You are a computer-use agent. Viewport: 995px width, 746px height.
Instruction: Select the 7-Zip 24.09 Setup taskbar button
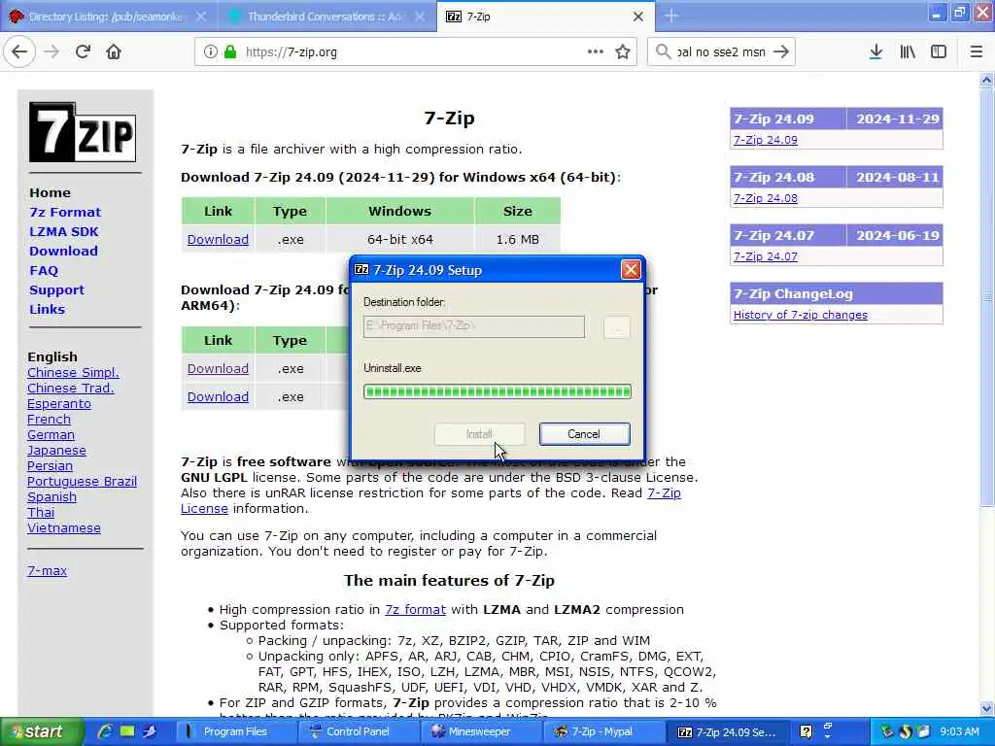click(727, 731)
